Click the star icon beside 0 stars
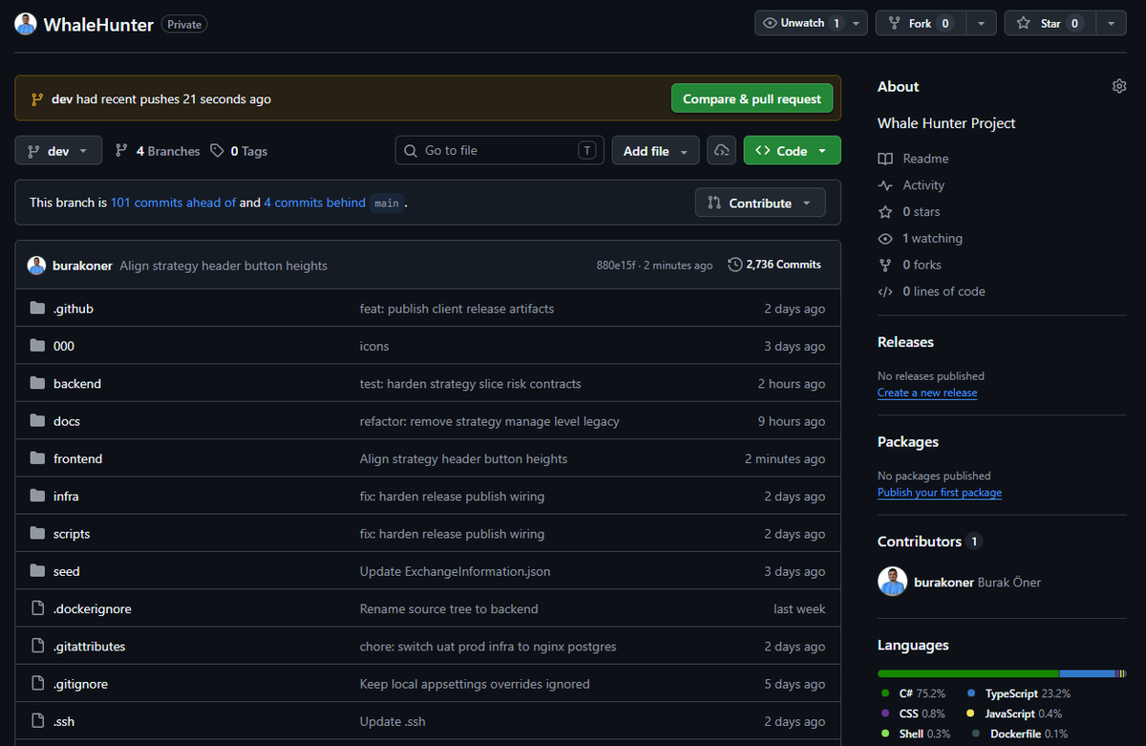The height and width of the screenshot is (746, 1146). pyautogui.click(x=885, y=212)
